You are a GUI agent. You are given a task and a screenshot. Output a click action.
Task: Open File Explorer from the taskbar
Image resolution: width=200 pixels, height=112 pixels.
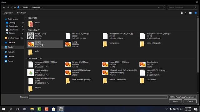32,109
